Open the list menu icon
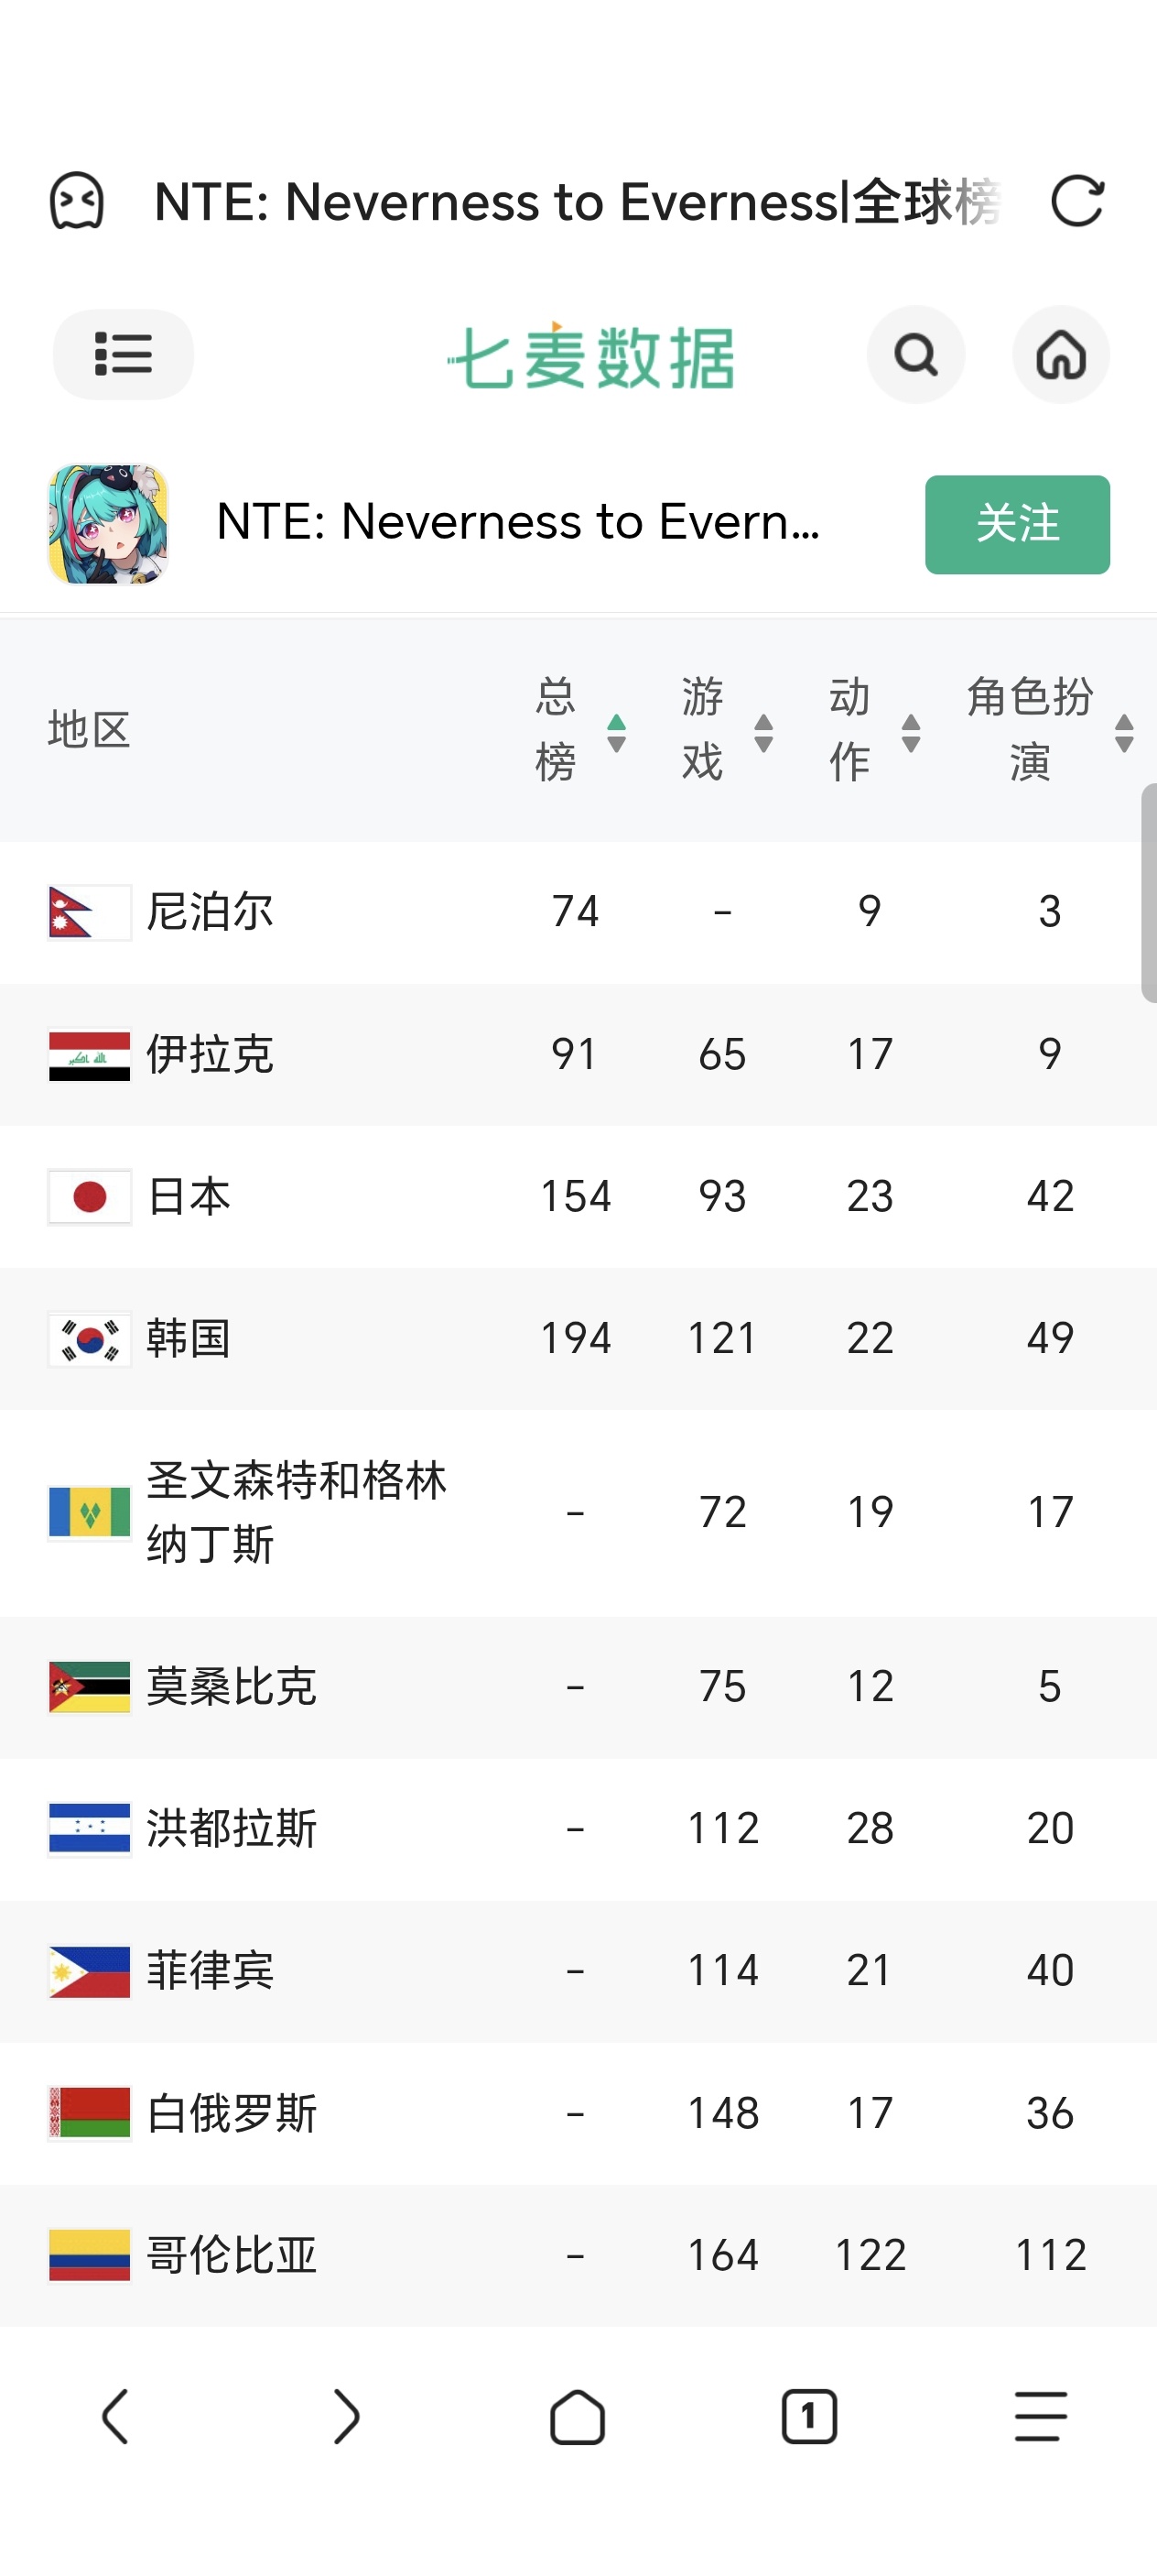This screenshot has width=1157, height=2565. click(x=124, y=355)
